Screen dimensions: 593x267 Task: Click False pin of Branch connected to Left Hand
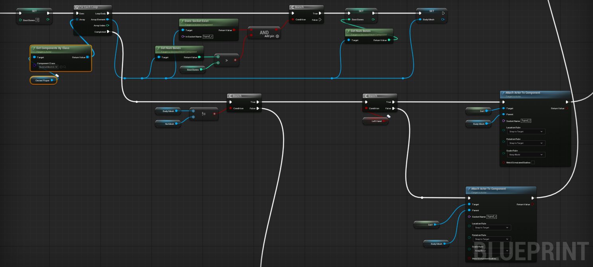coord(394,108)
